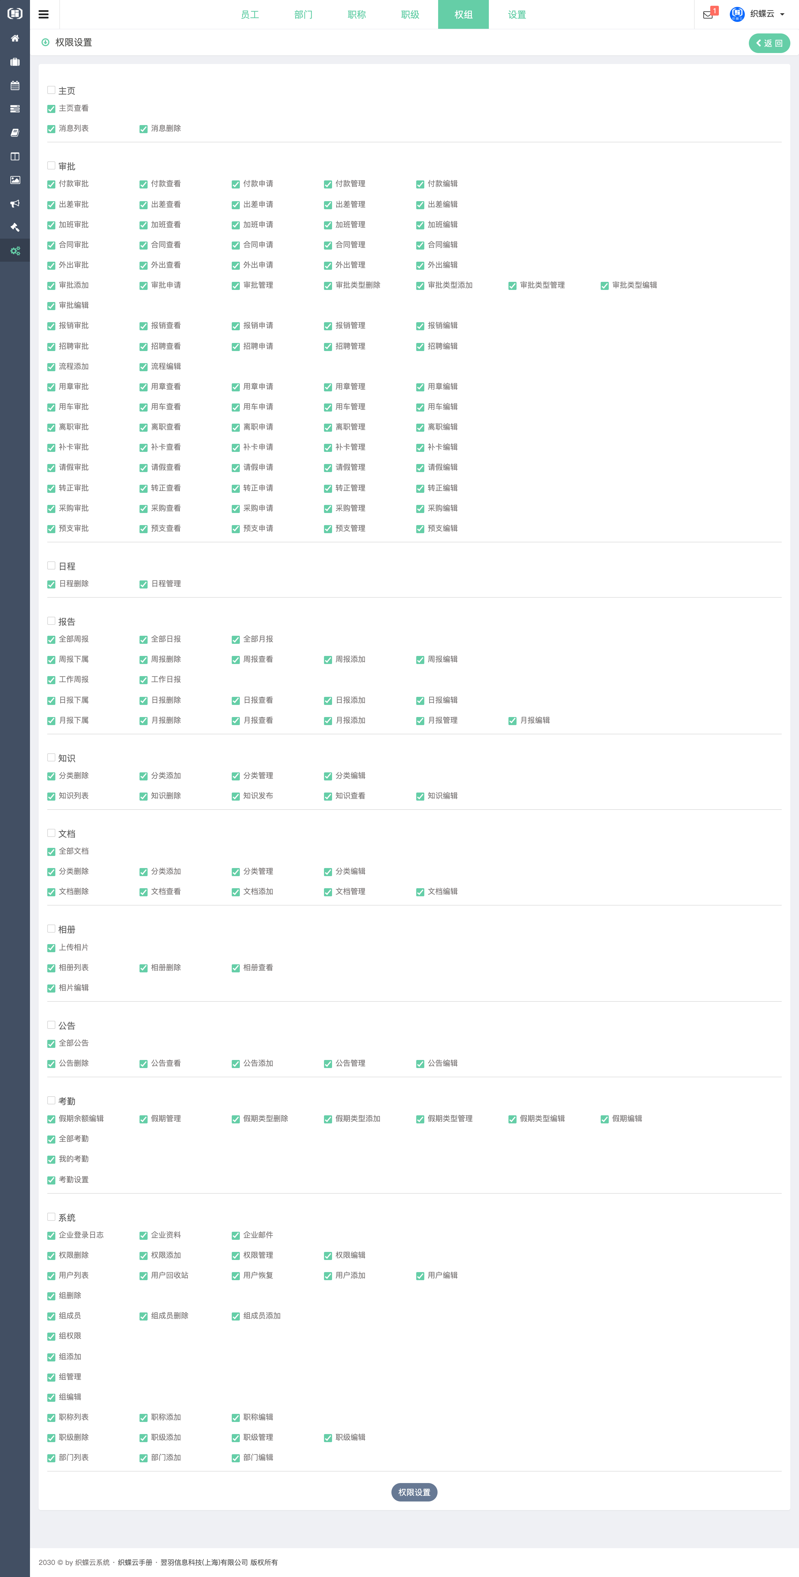Click the 返回 back button
The height and width of the screenshot is (1577, 799).
click(x=769, y=44)
